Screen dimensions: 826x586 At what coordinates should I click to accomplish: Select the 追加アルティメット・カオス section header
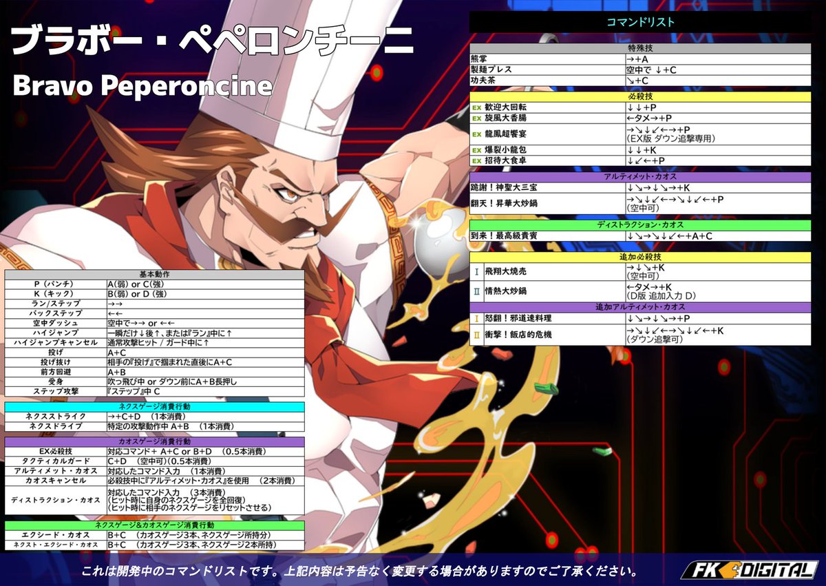(x=640, y=306)
